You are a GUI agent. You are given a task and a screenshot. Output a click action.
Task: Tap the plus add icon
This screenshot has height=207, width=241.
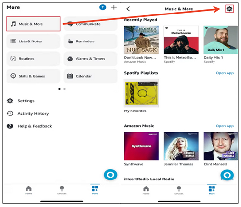(114, 7)
